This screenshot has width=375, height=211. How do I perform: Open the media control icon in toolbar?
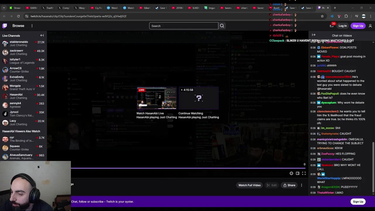click(357, 16)
